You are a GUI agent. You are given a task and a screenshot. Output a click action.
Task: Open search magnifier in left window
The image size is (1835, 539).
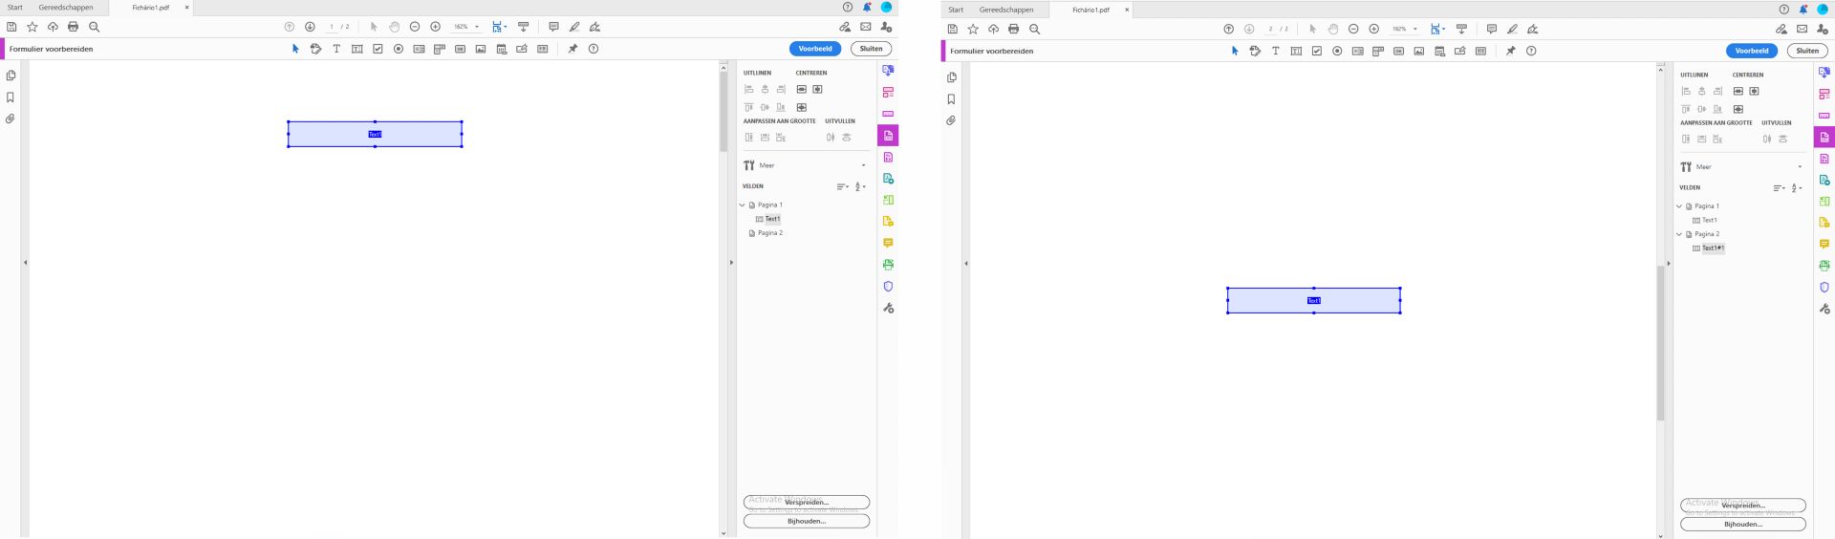(x=94, y=27)
